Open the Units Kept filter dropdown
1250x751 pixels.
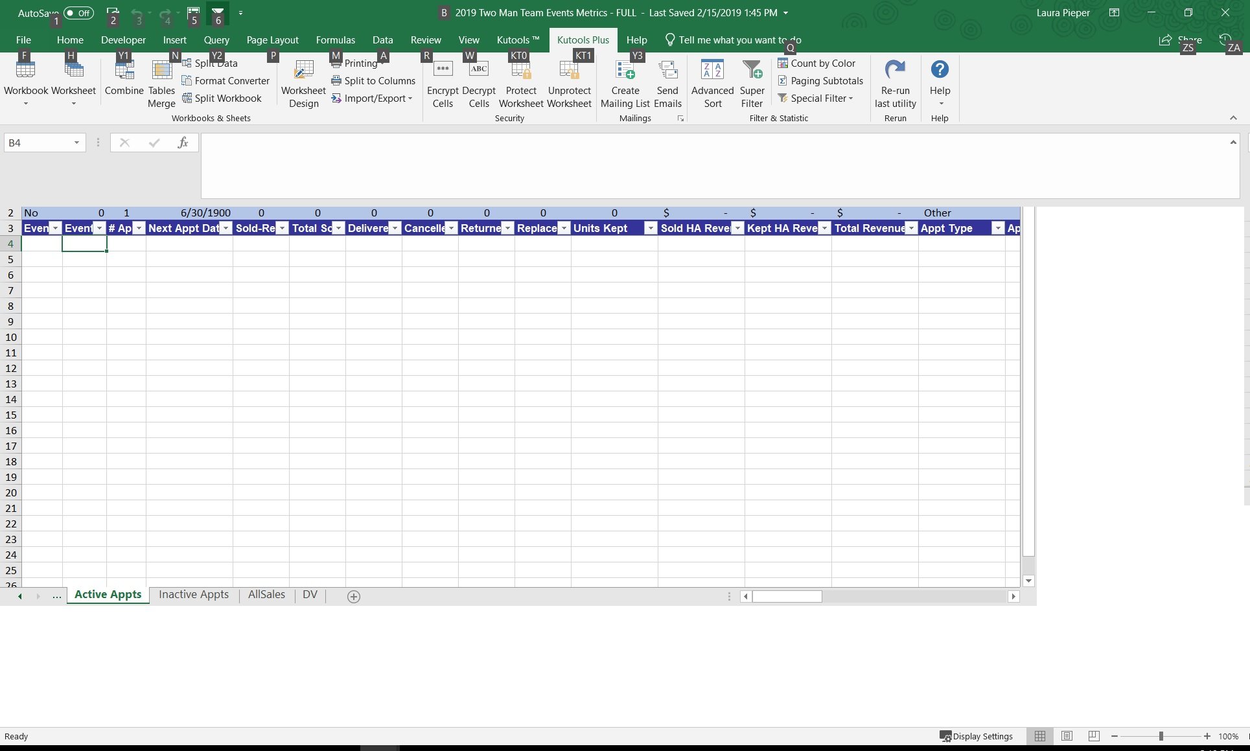pos(651,228)
